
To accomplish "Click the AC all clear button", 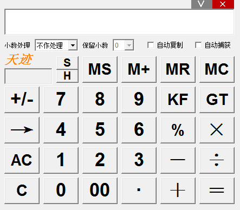I will click(x=22, y=160).
